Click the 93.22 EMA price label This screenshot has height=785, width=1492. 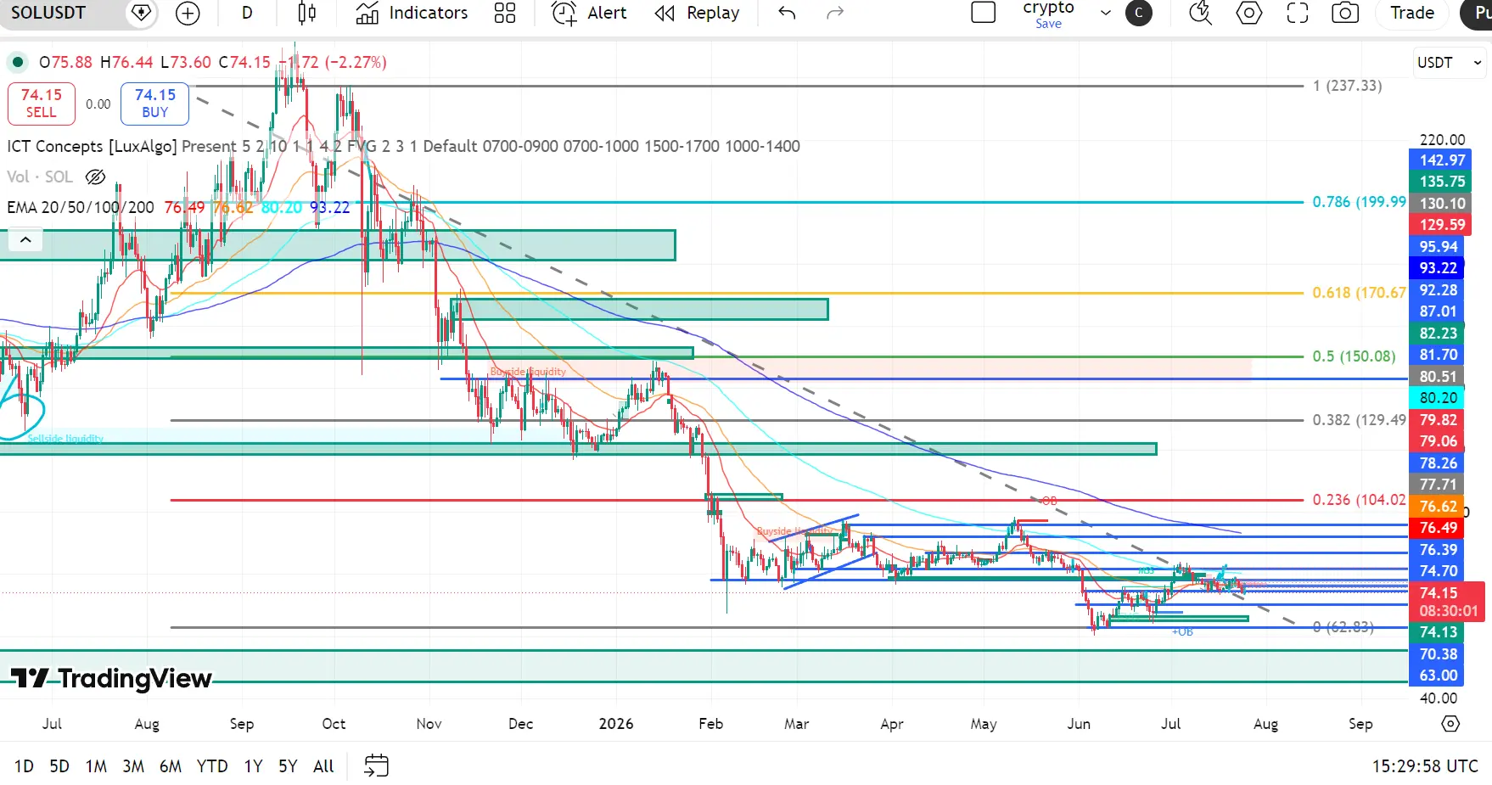coord(1438,268)
